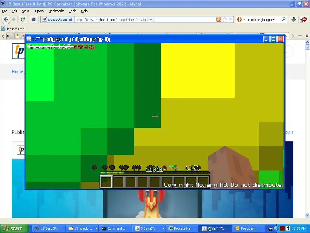The height and width of the screenshot is (233, 310).
Task: Open the Edit menu
Action: point(15,11)
